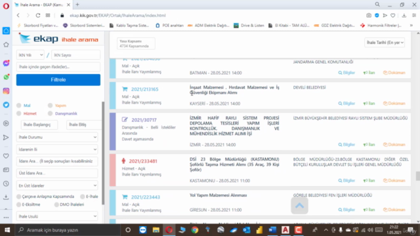The width and height of the screenshot is (420, 236).
Task: Click cart icon of tender 2021/223443
Action: pyautogui.click(x=125, y=197)
